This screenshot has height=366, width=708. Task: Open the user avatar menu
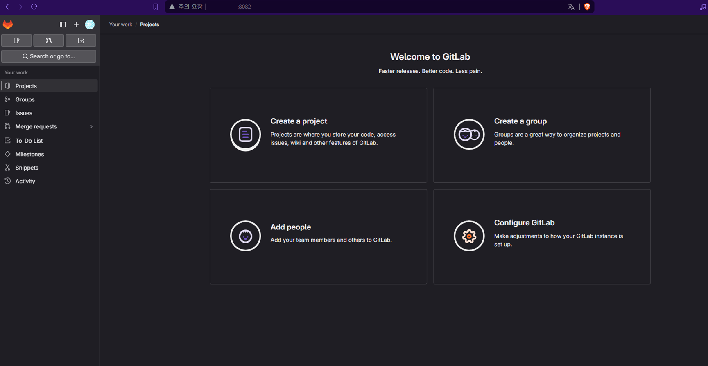(x=90, y=25)
